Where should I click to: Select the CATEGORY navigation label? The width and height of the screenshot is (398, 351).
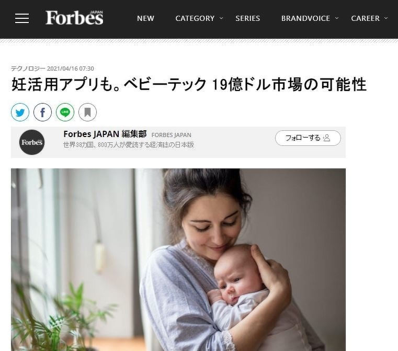coord(195,18)
